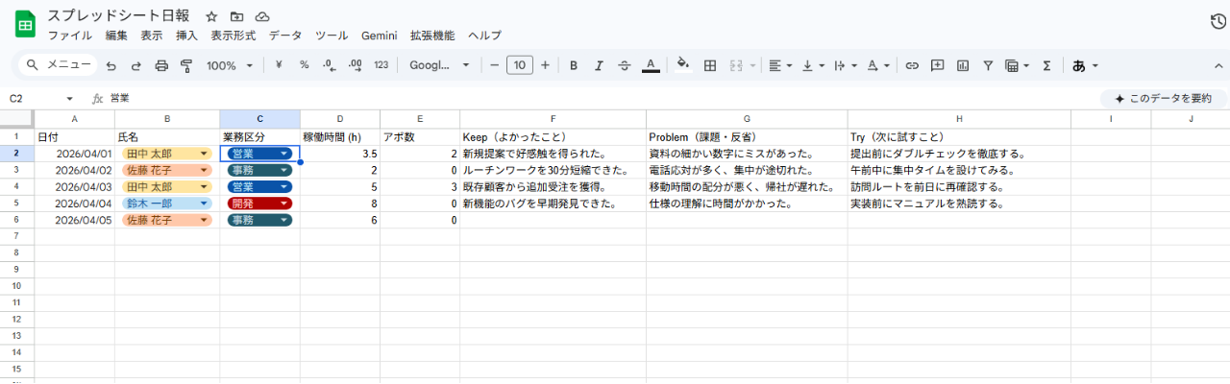Image resolution: width=1230 pixels, height=384 pixels.
Task: Toggle strikethrough formatting
Action: (625, 65)
